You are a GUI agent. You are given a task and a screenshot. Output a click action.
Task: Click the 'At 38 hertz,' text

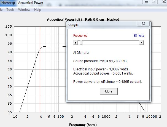click(81, 53)
